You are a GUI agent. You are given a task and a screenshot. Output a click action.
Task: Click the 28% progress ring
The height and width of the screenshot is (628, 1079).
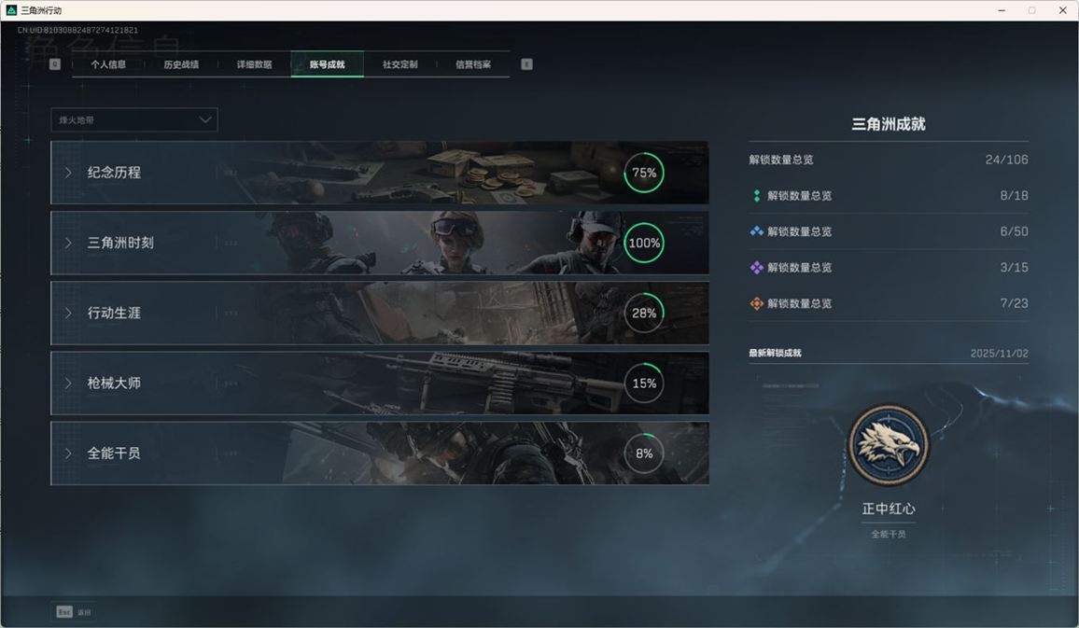(644, 313)
